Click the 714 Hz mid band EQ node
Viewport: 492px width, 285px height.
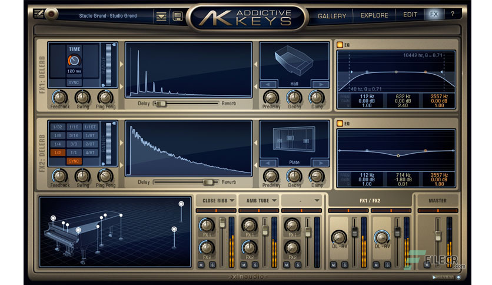click(x=398, y=155)
